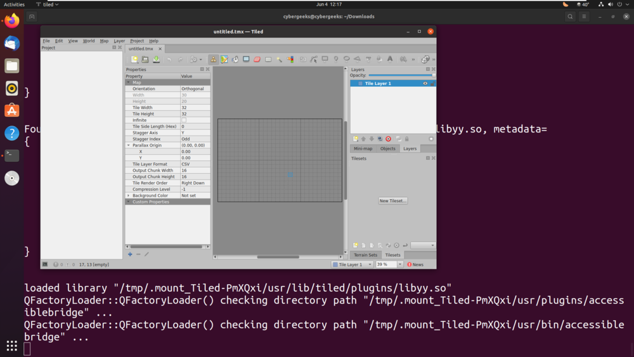Click the blue plus Add Property icon
Screen dimensions: 634x357
(130, 254)
